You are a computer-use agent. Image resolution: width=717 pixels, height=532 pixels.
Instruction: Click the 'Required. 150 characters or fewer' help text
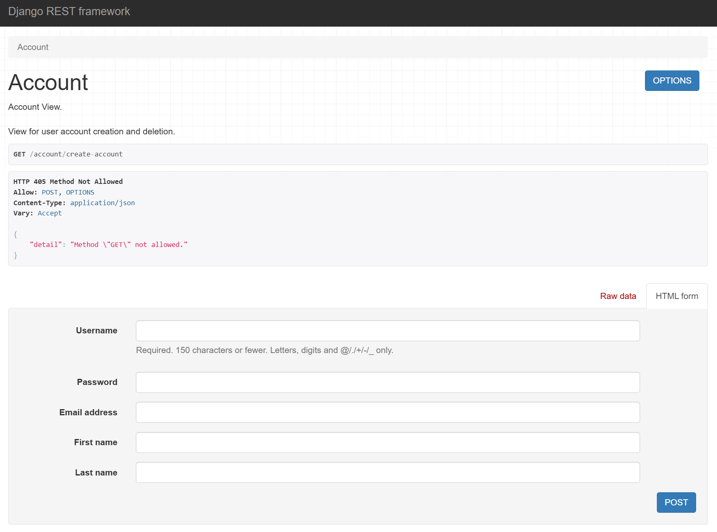click(264, 350)
